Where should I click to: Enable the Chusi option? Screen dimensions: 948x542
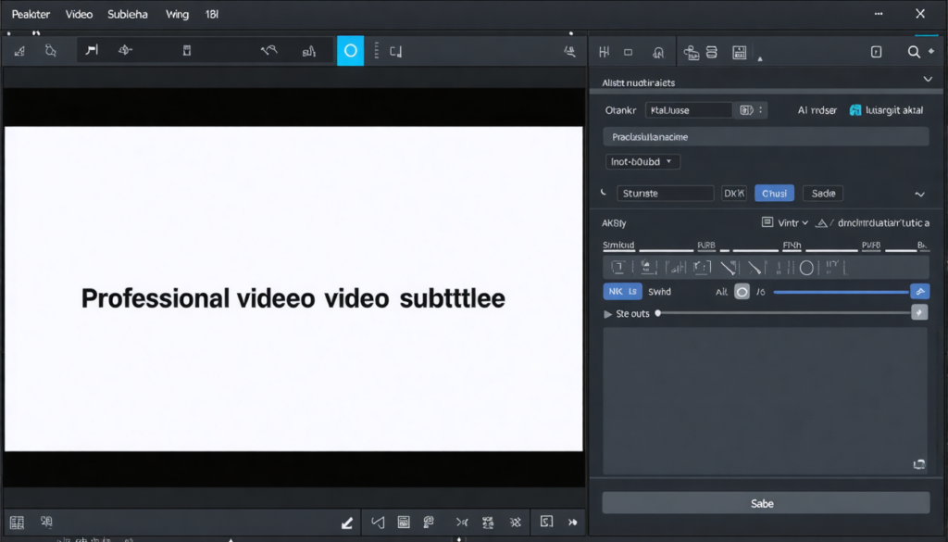pos(774,193)
